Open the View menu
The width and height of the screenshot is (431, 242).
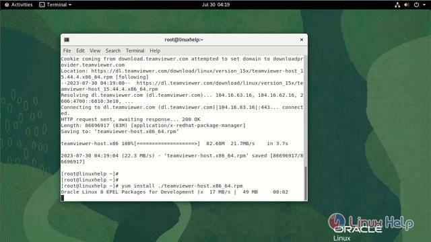pos(95,51)
